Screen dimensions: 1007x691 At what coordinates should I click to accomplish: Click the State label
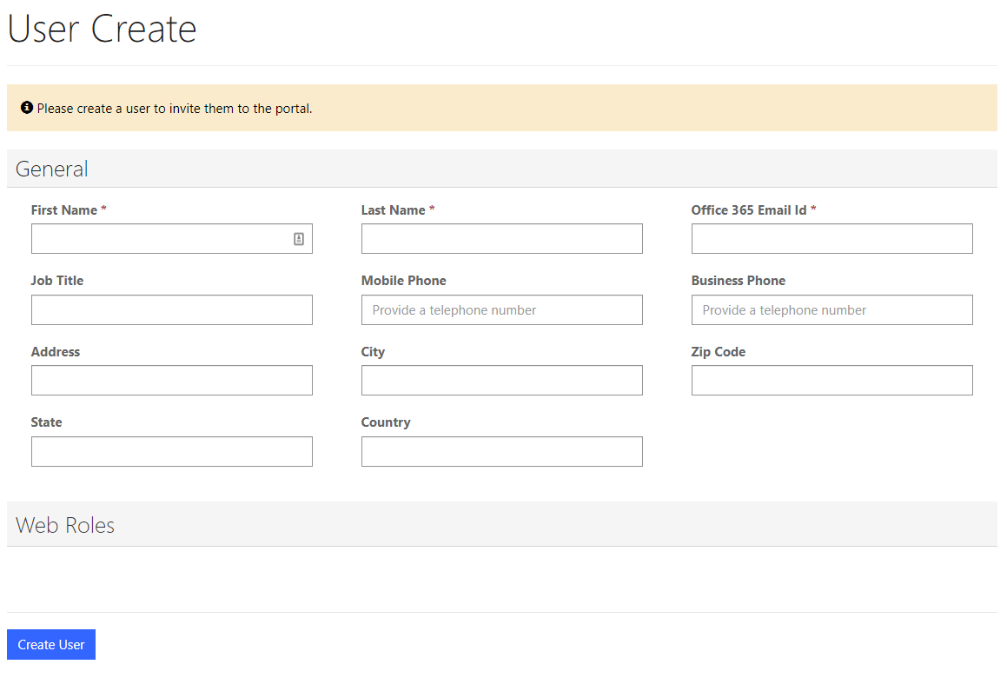pyautogui.click(x=46, y=422)
